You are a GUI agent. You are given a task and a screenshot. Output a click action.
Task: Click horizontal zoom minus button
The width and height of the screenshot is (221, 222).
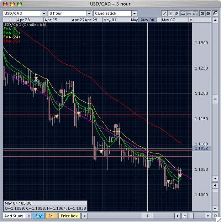tap(185, 216)
